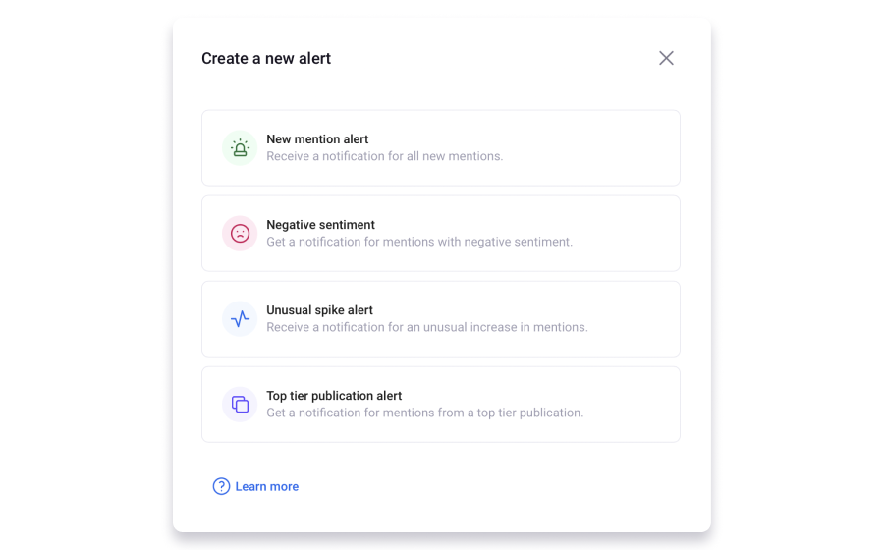Click the green siren icon for new mentions
Screen dimensions: 884x550
pos(240,148)
